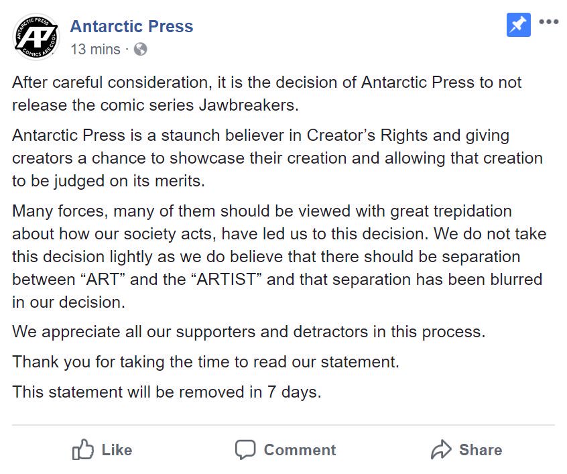Visit the Antarctic Press page name link
Image resolution: width=567 pixels, height=474 pixels.
point(131,26)
